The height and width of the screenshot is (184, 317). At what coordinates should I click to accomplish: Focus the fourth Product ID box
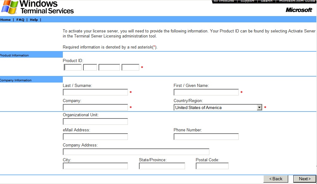(130, 67)
